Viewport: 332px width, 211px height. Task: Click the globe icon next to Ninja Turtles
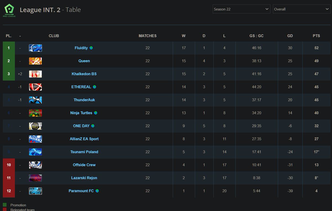pos(96,113)
